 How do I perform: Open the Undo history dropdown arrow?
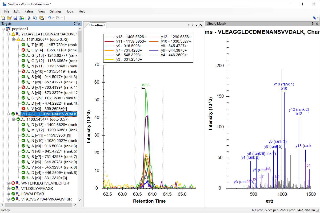click(x=53, y=18)
